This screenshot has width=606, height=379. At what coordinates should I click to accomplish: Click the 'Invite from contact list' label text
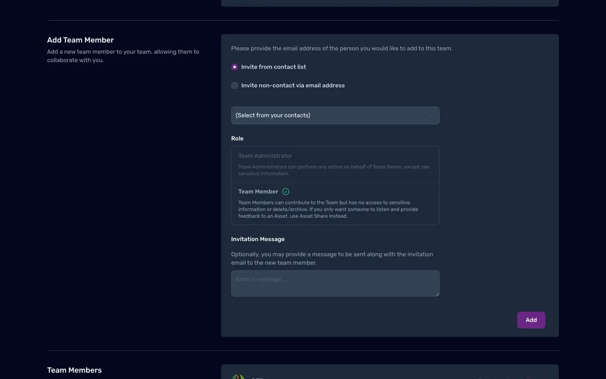273,67
